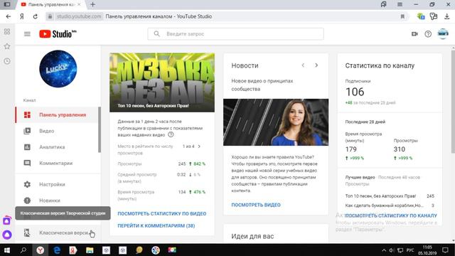Viewport: 455px width, 256px height.
Task: Go to previous news item arrow
Action: pyautogui.click(x=303, y=65)
